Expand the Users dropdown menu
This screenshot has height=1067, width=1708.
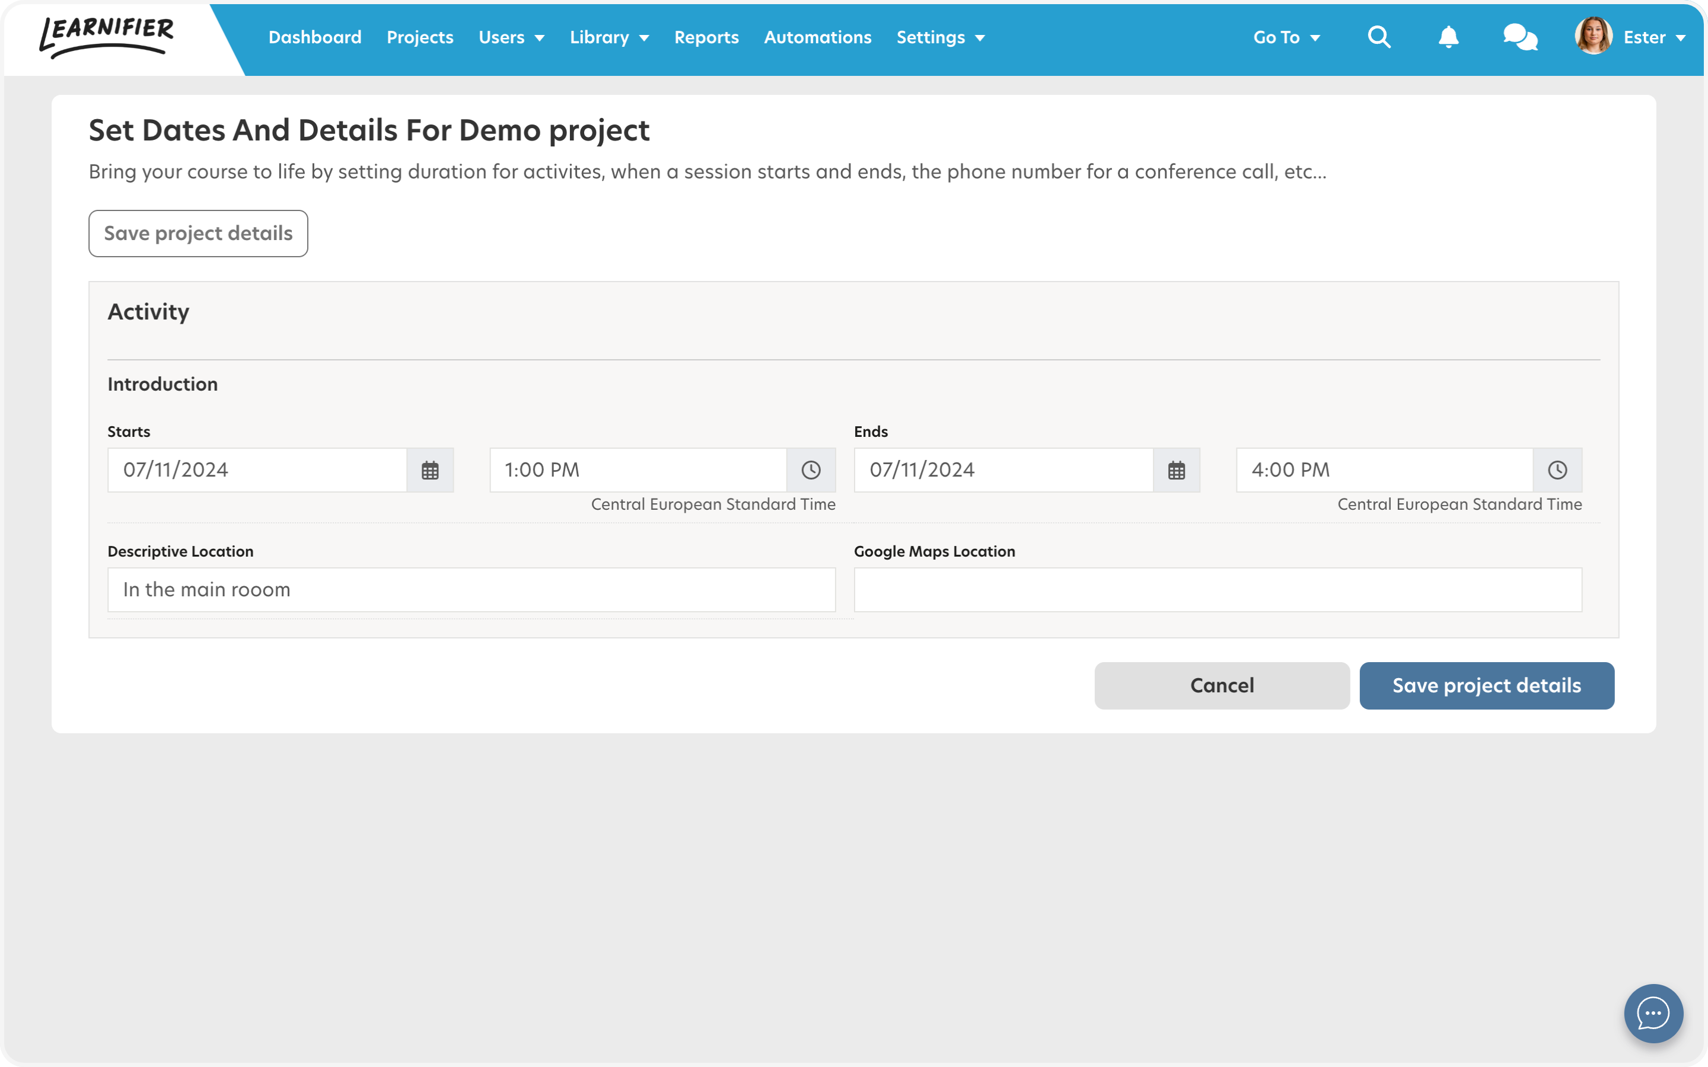pyautogui.click(x=512, y=37)
